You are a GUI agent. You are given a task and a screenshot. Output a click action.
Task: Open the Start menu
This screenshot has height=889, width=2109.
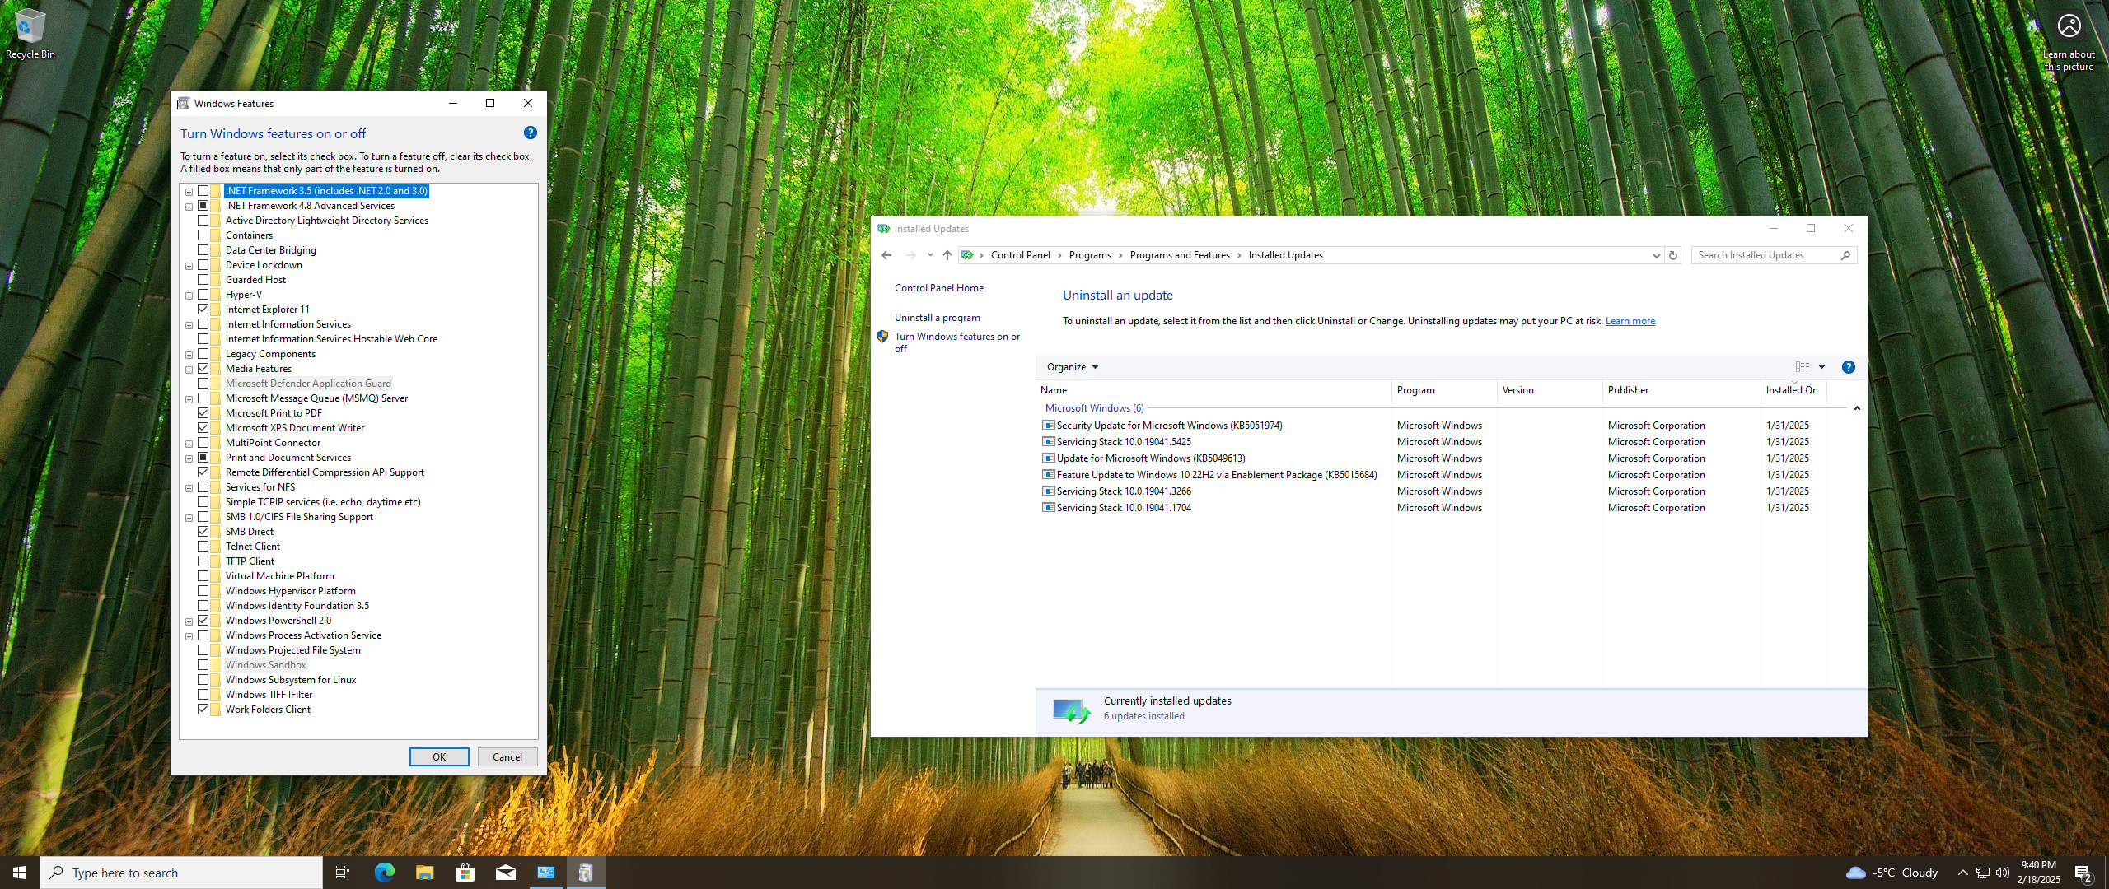click(20, 873)
